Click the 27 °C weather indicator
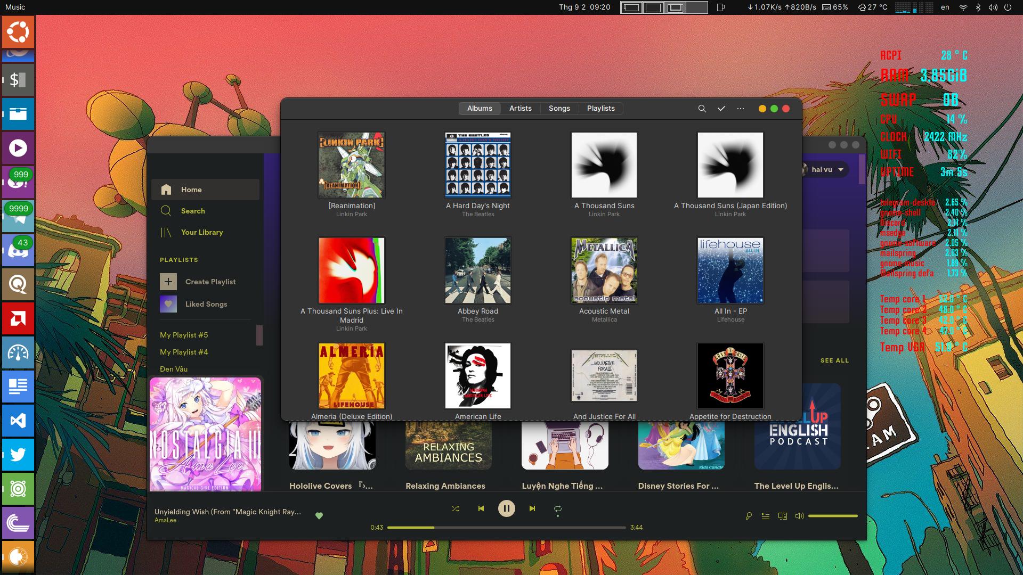 pyautogui.click(x=873, y=7)
